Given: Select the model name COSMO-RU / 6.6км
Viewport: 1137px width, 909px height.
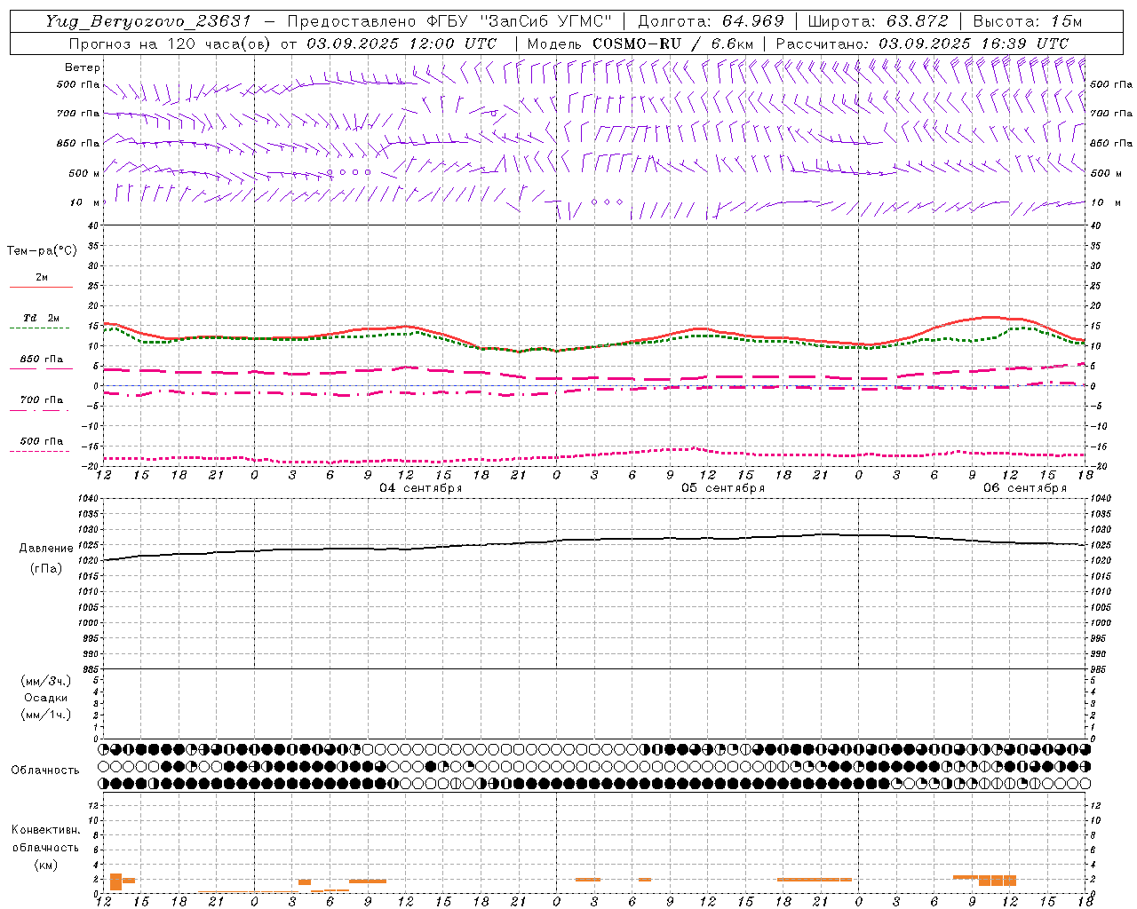Looking at the screenshot, I should pos(673,43).
